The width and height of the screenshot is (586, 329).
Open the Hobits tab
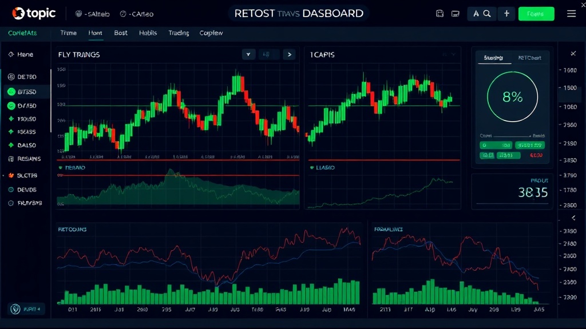tap(148, 33)
